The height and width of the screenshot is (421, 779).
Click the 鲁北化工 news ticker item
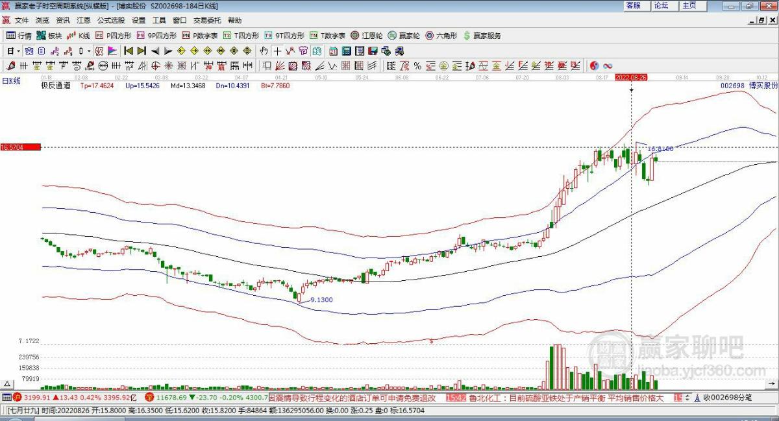[x=567, y=397]
